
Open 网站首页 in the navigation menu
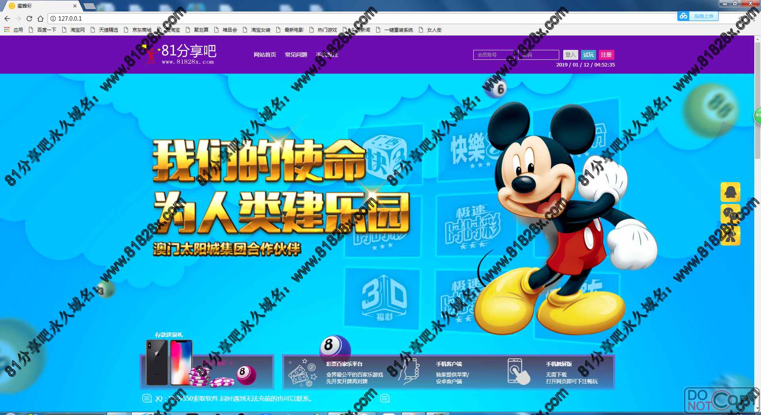265,55
